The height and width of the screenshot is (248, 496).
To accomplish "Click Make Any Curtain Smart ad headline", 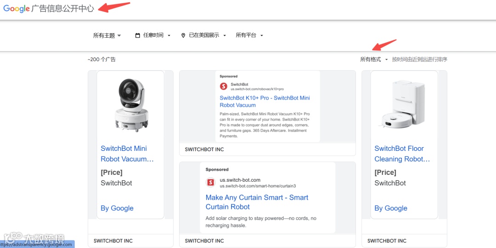I will click(x=257, y=202).
